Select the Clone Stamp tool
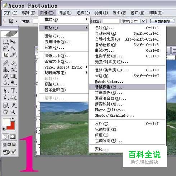Image resolution: width=176 pixels, height=176 pixels. [x=5, y=69]
